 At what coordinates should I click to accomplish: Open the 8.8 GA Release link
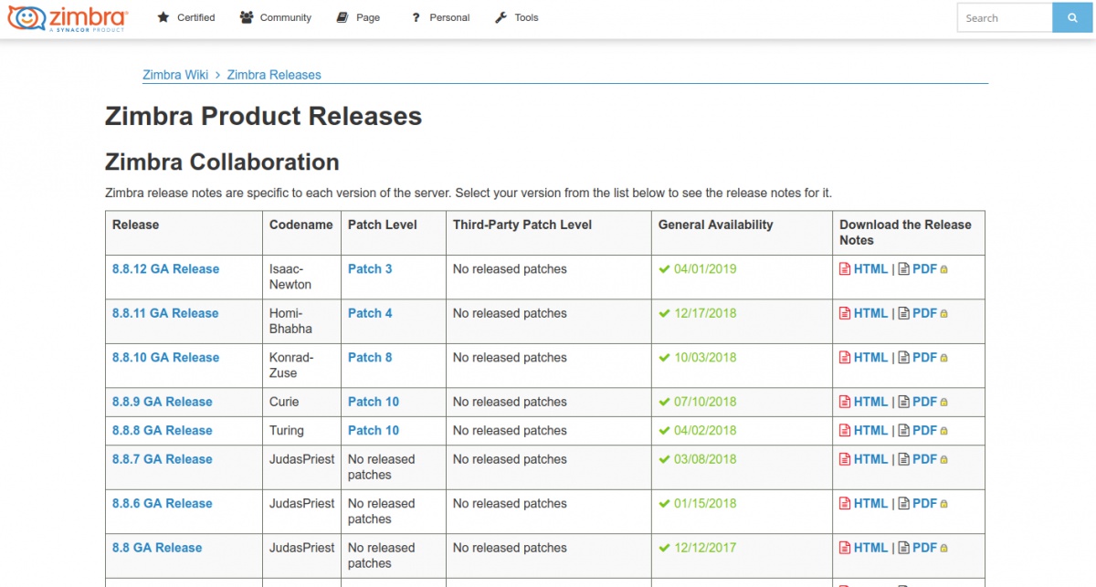coord(157,548)
